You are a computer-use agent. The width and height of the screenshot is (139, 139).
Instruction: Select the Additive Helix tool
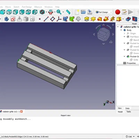click(x=113, y=19)
